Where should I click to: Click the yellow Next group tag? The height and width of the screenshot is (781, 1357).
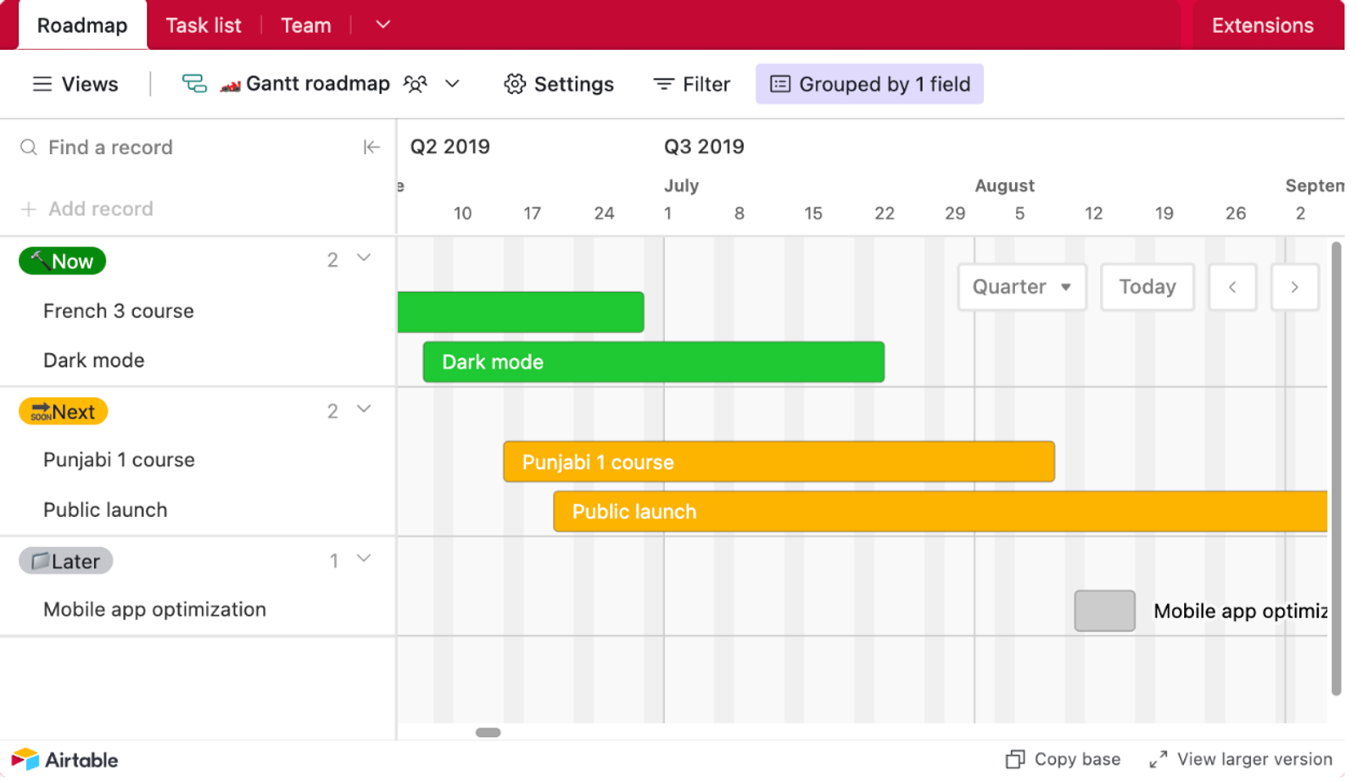(63, 412)
